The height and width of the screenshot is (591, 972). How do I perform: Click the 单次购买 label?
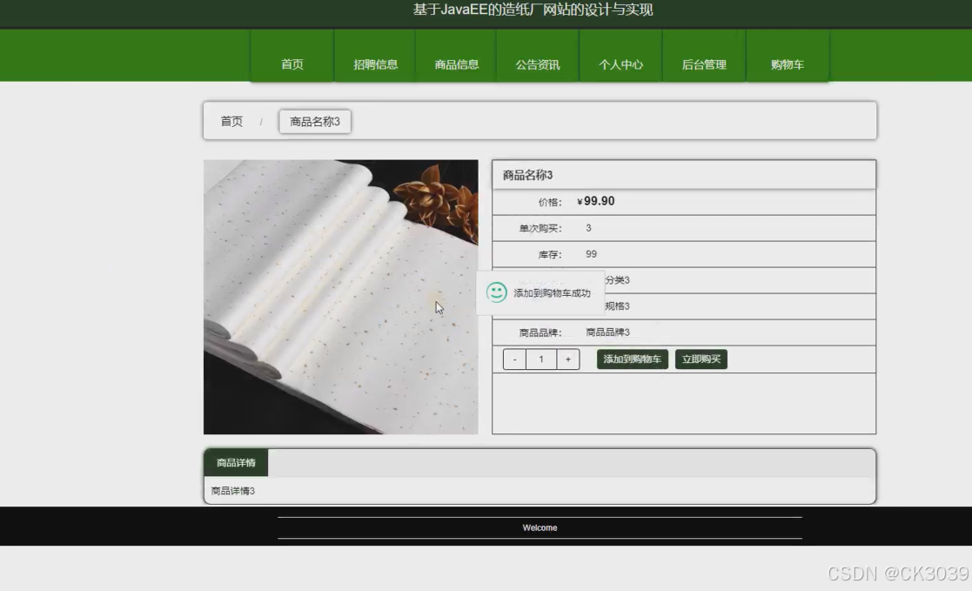540,228
